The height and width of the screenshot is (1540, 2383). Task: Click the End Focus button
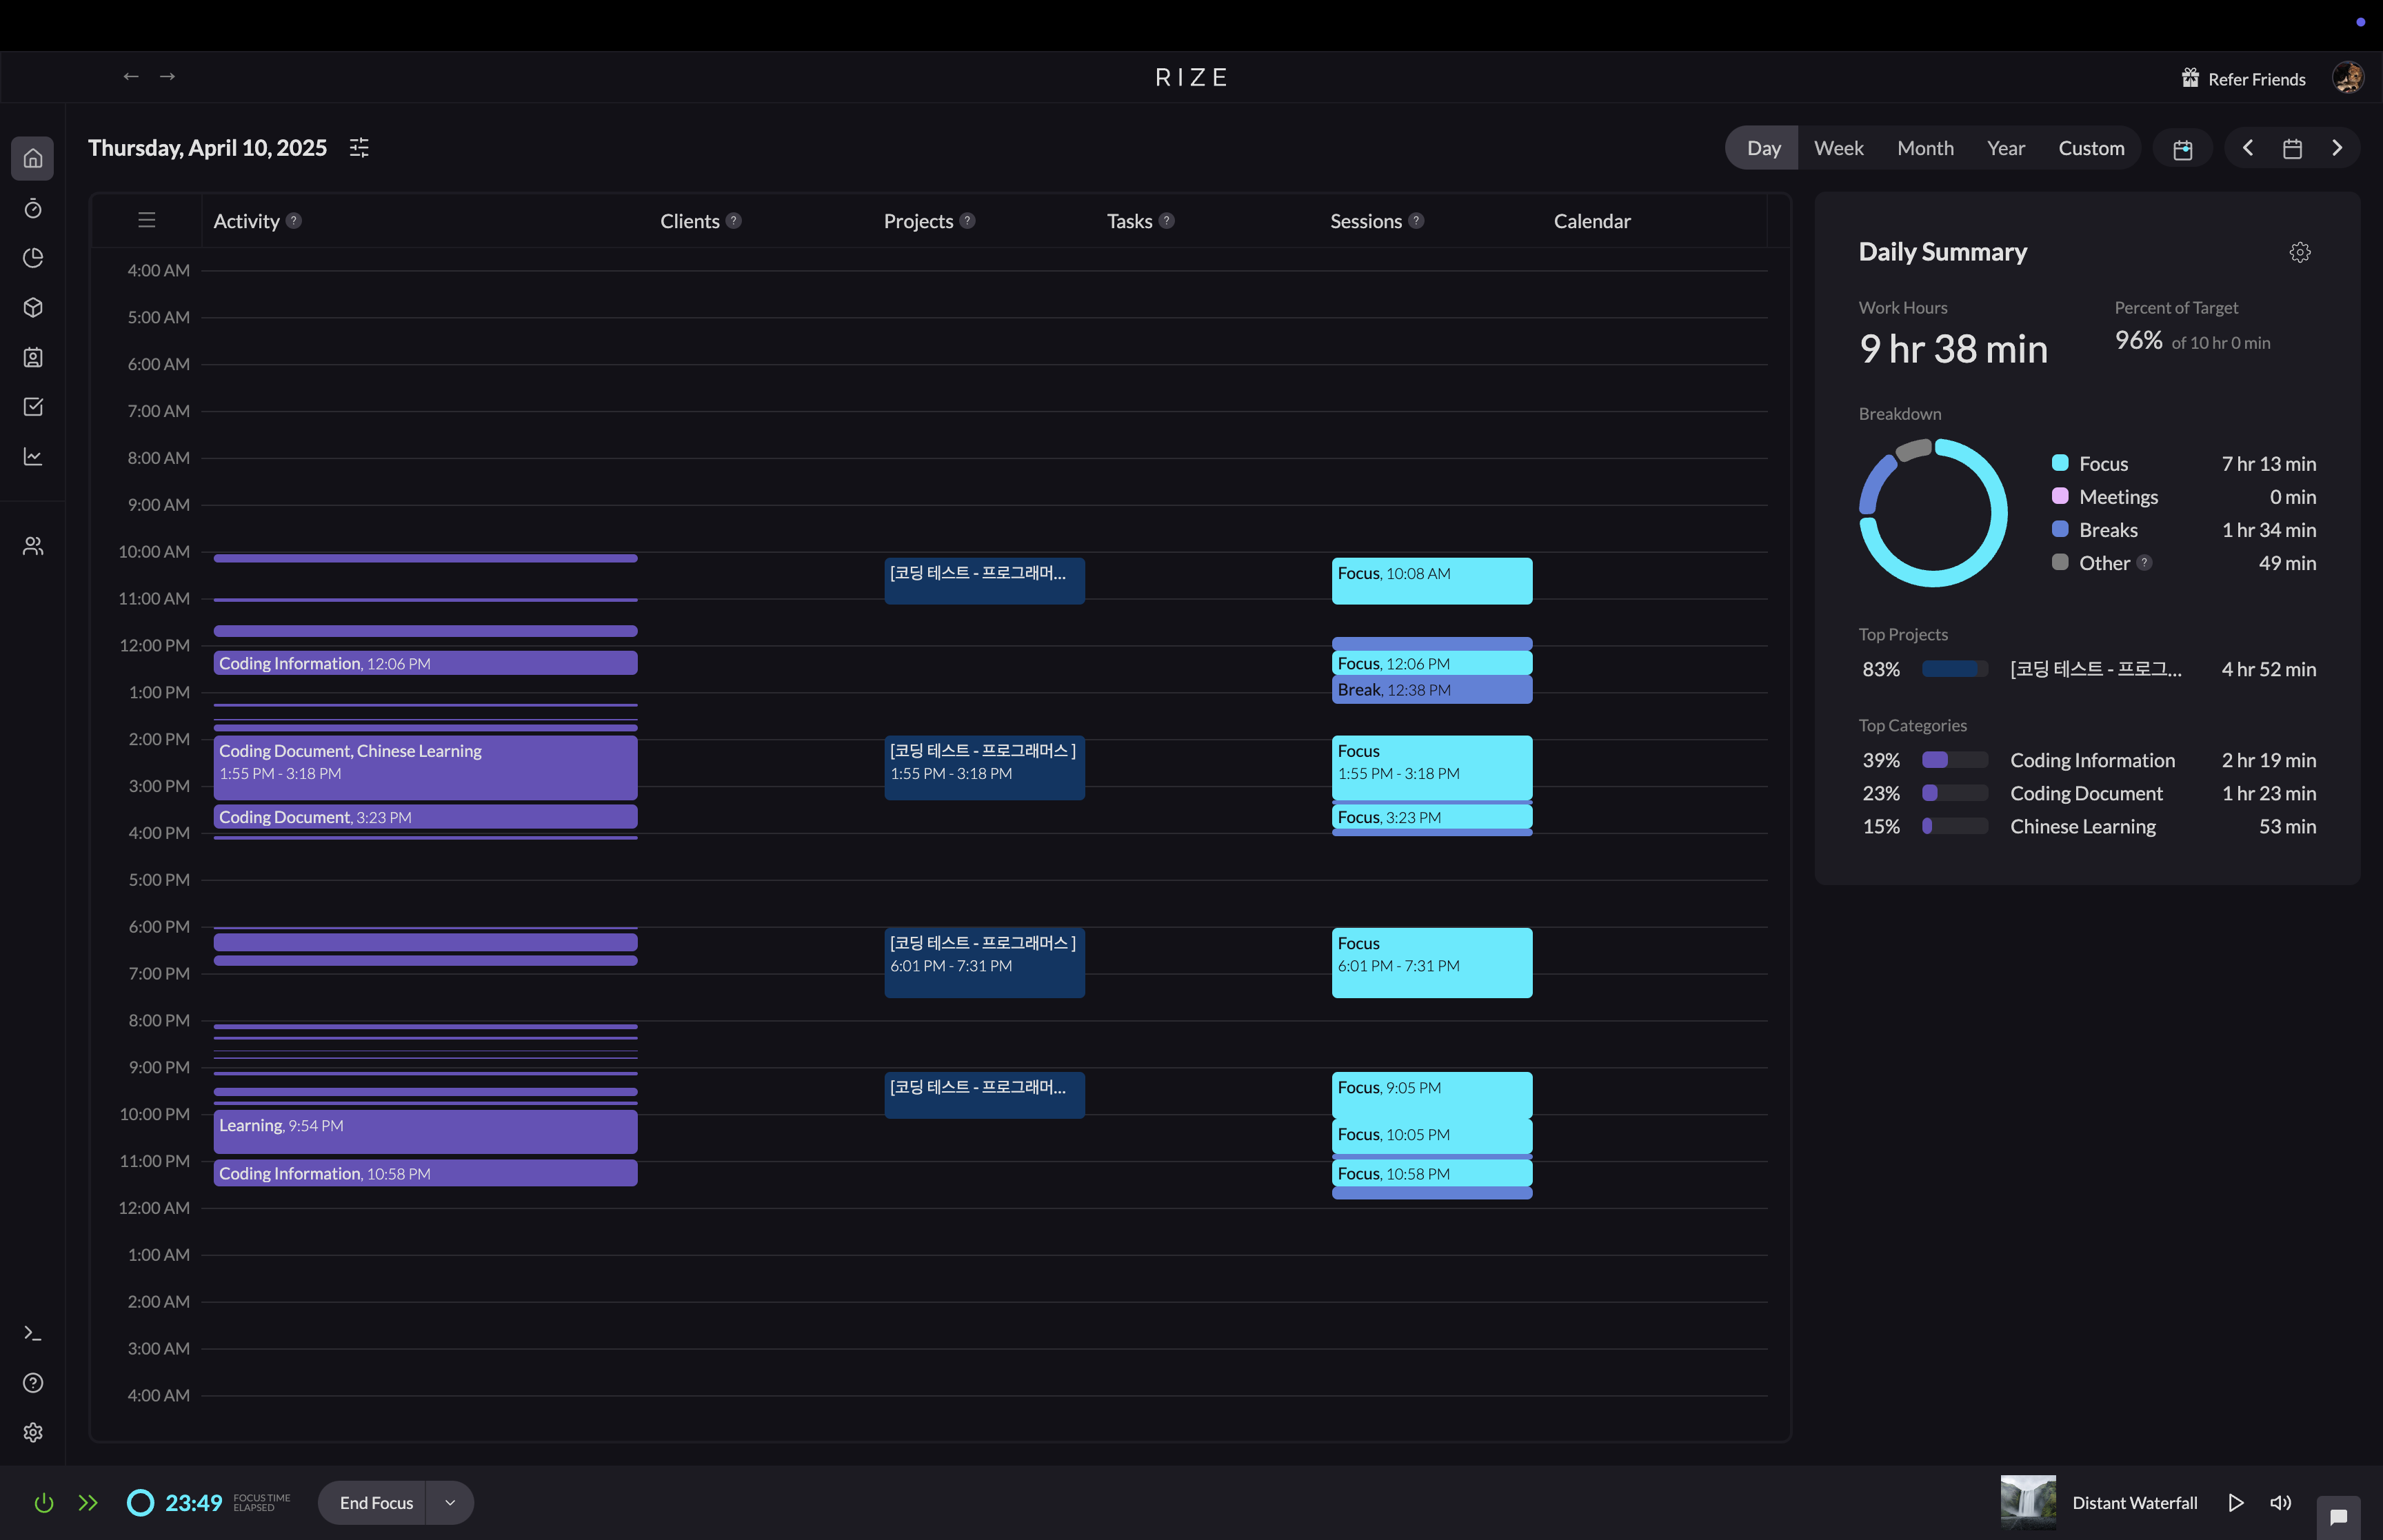(x=376, y=1503)
